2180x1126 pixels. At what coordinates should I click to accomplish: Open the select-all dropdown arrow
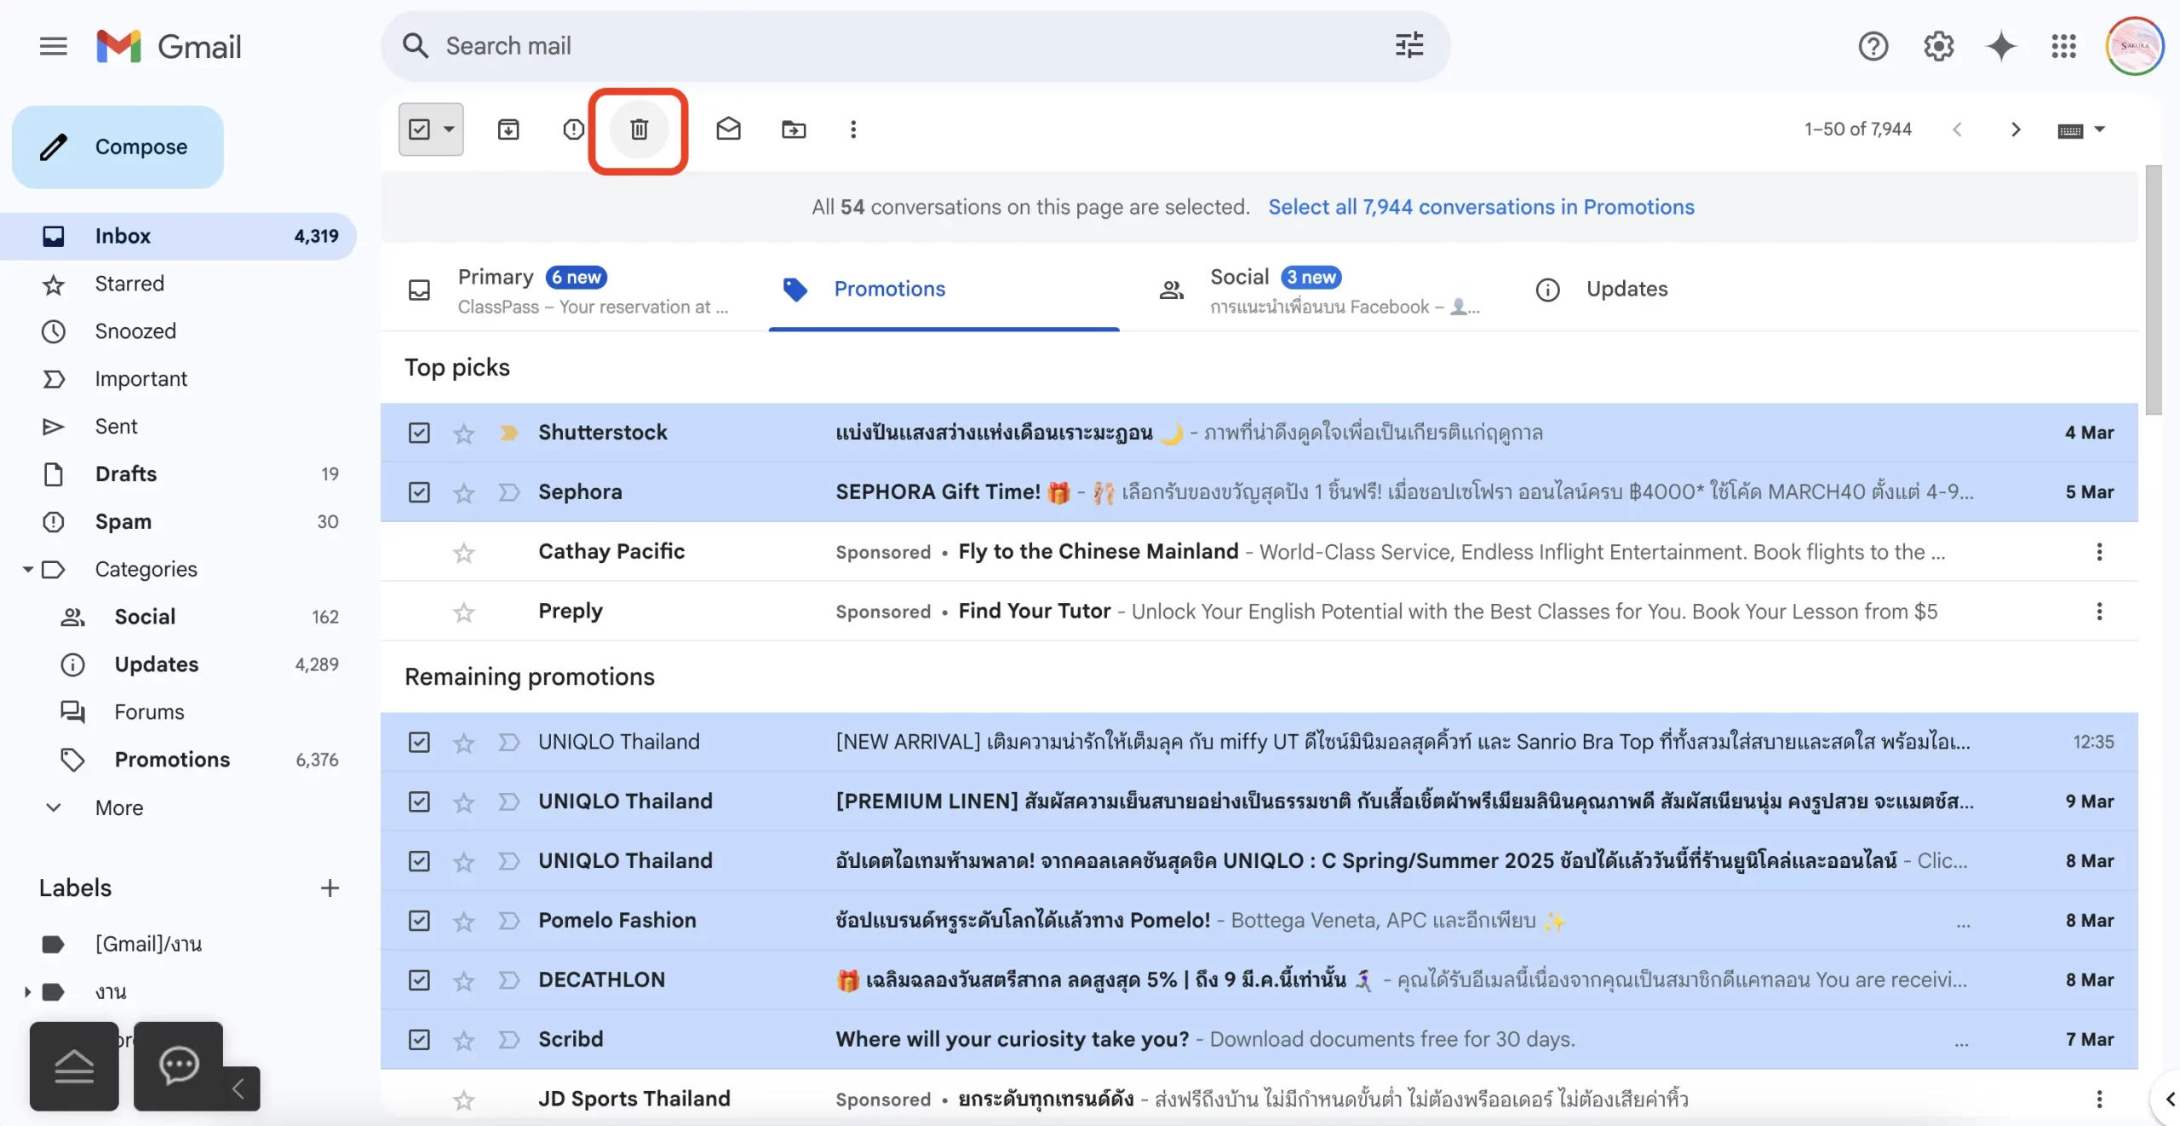[x=449, y=129]
